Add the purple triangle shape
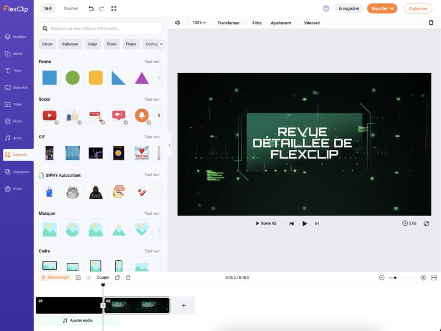The image size is (441, 331). point(142,78)
